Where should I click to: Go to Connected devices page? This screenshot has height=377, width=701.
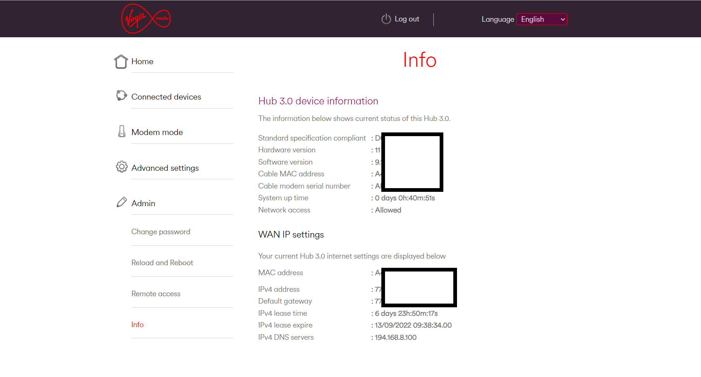(166, 97)
